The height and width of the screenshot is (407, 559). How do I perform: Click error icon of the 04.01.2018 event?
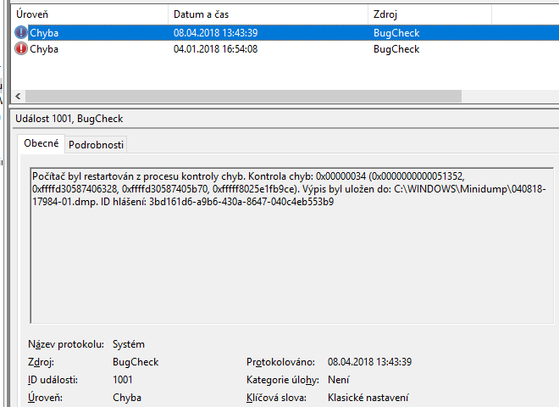tap(21, 48)
